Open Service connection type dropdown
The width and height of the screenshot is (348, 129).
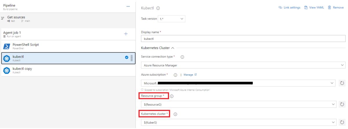point(243,66)
